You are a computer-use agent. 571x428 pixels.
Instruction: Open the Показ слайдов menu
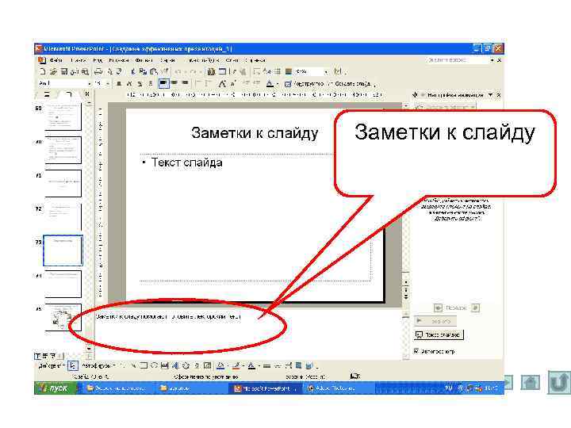[x=204, y=60]
